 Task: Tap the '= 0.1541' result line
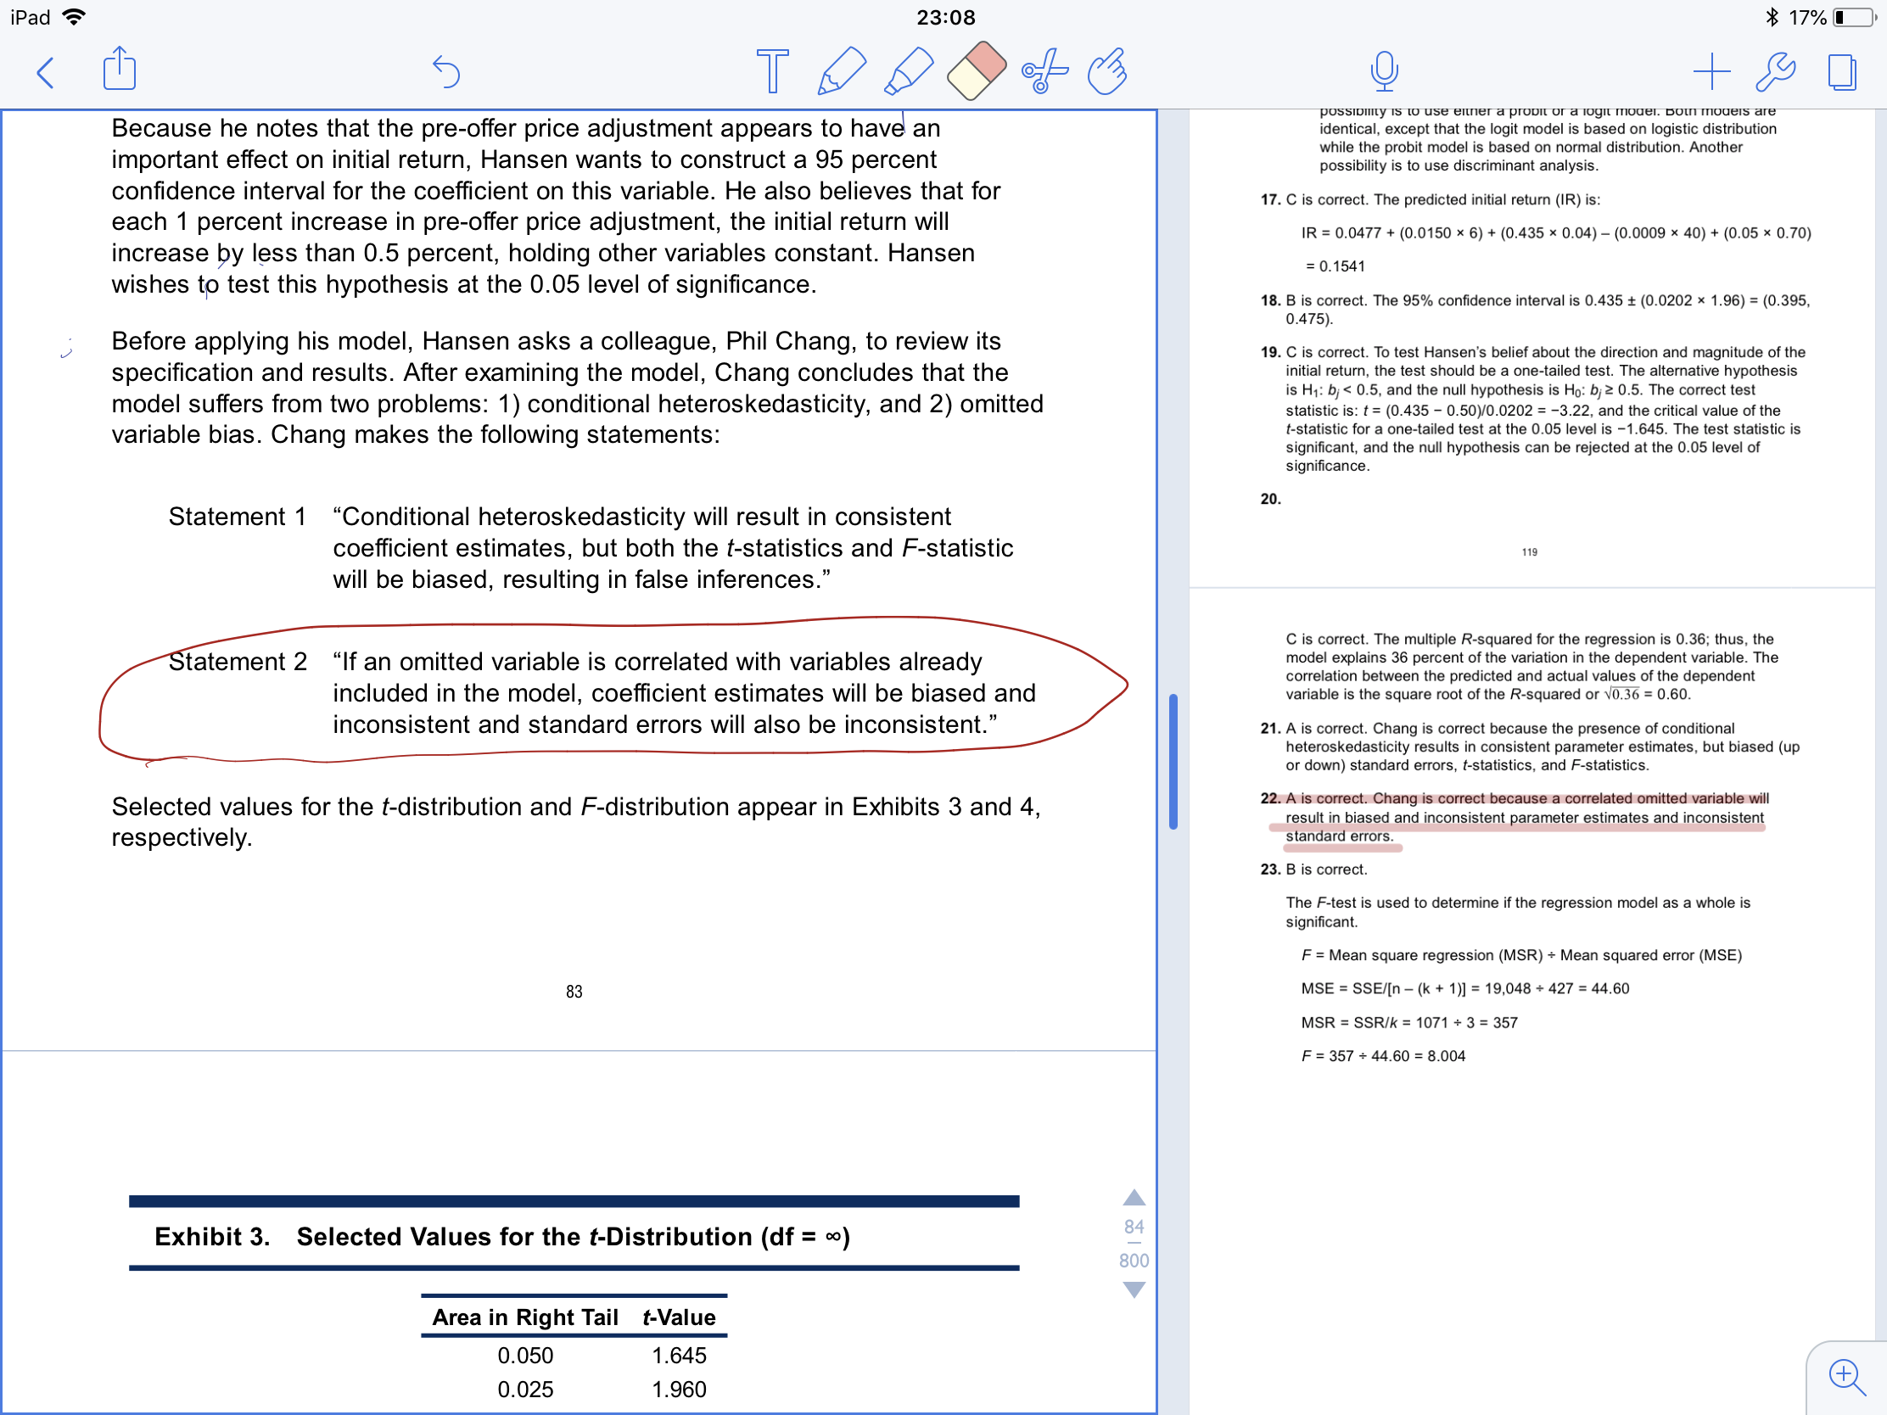click(x=1335, y=266)
